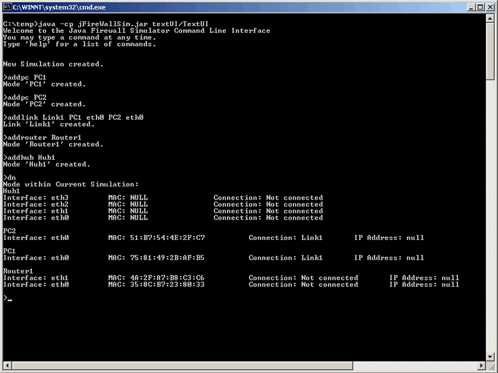Open the cmd.exe system menu icon

point(7,7)
